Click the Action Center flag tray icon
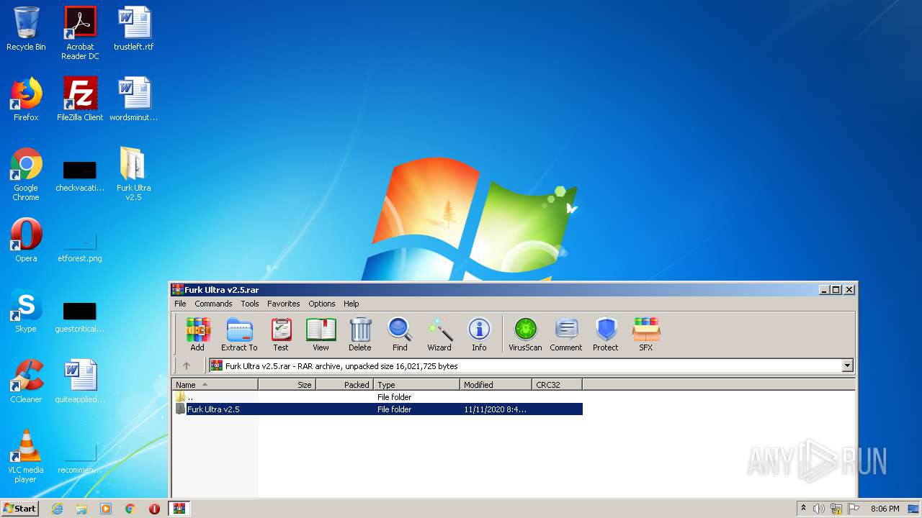922x518 pixels. click(854, 509)
